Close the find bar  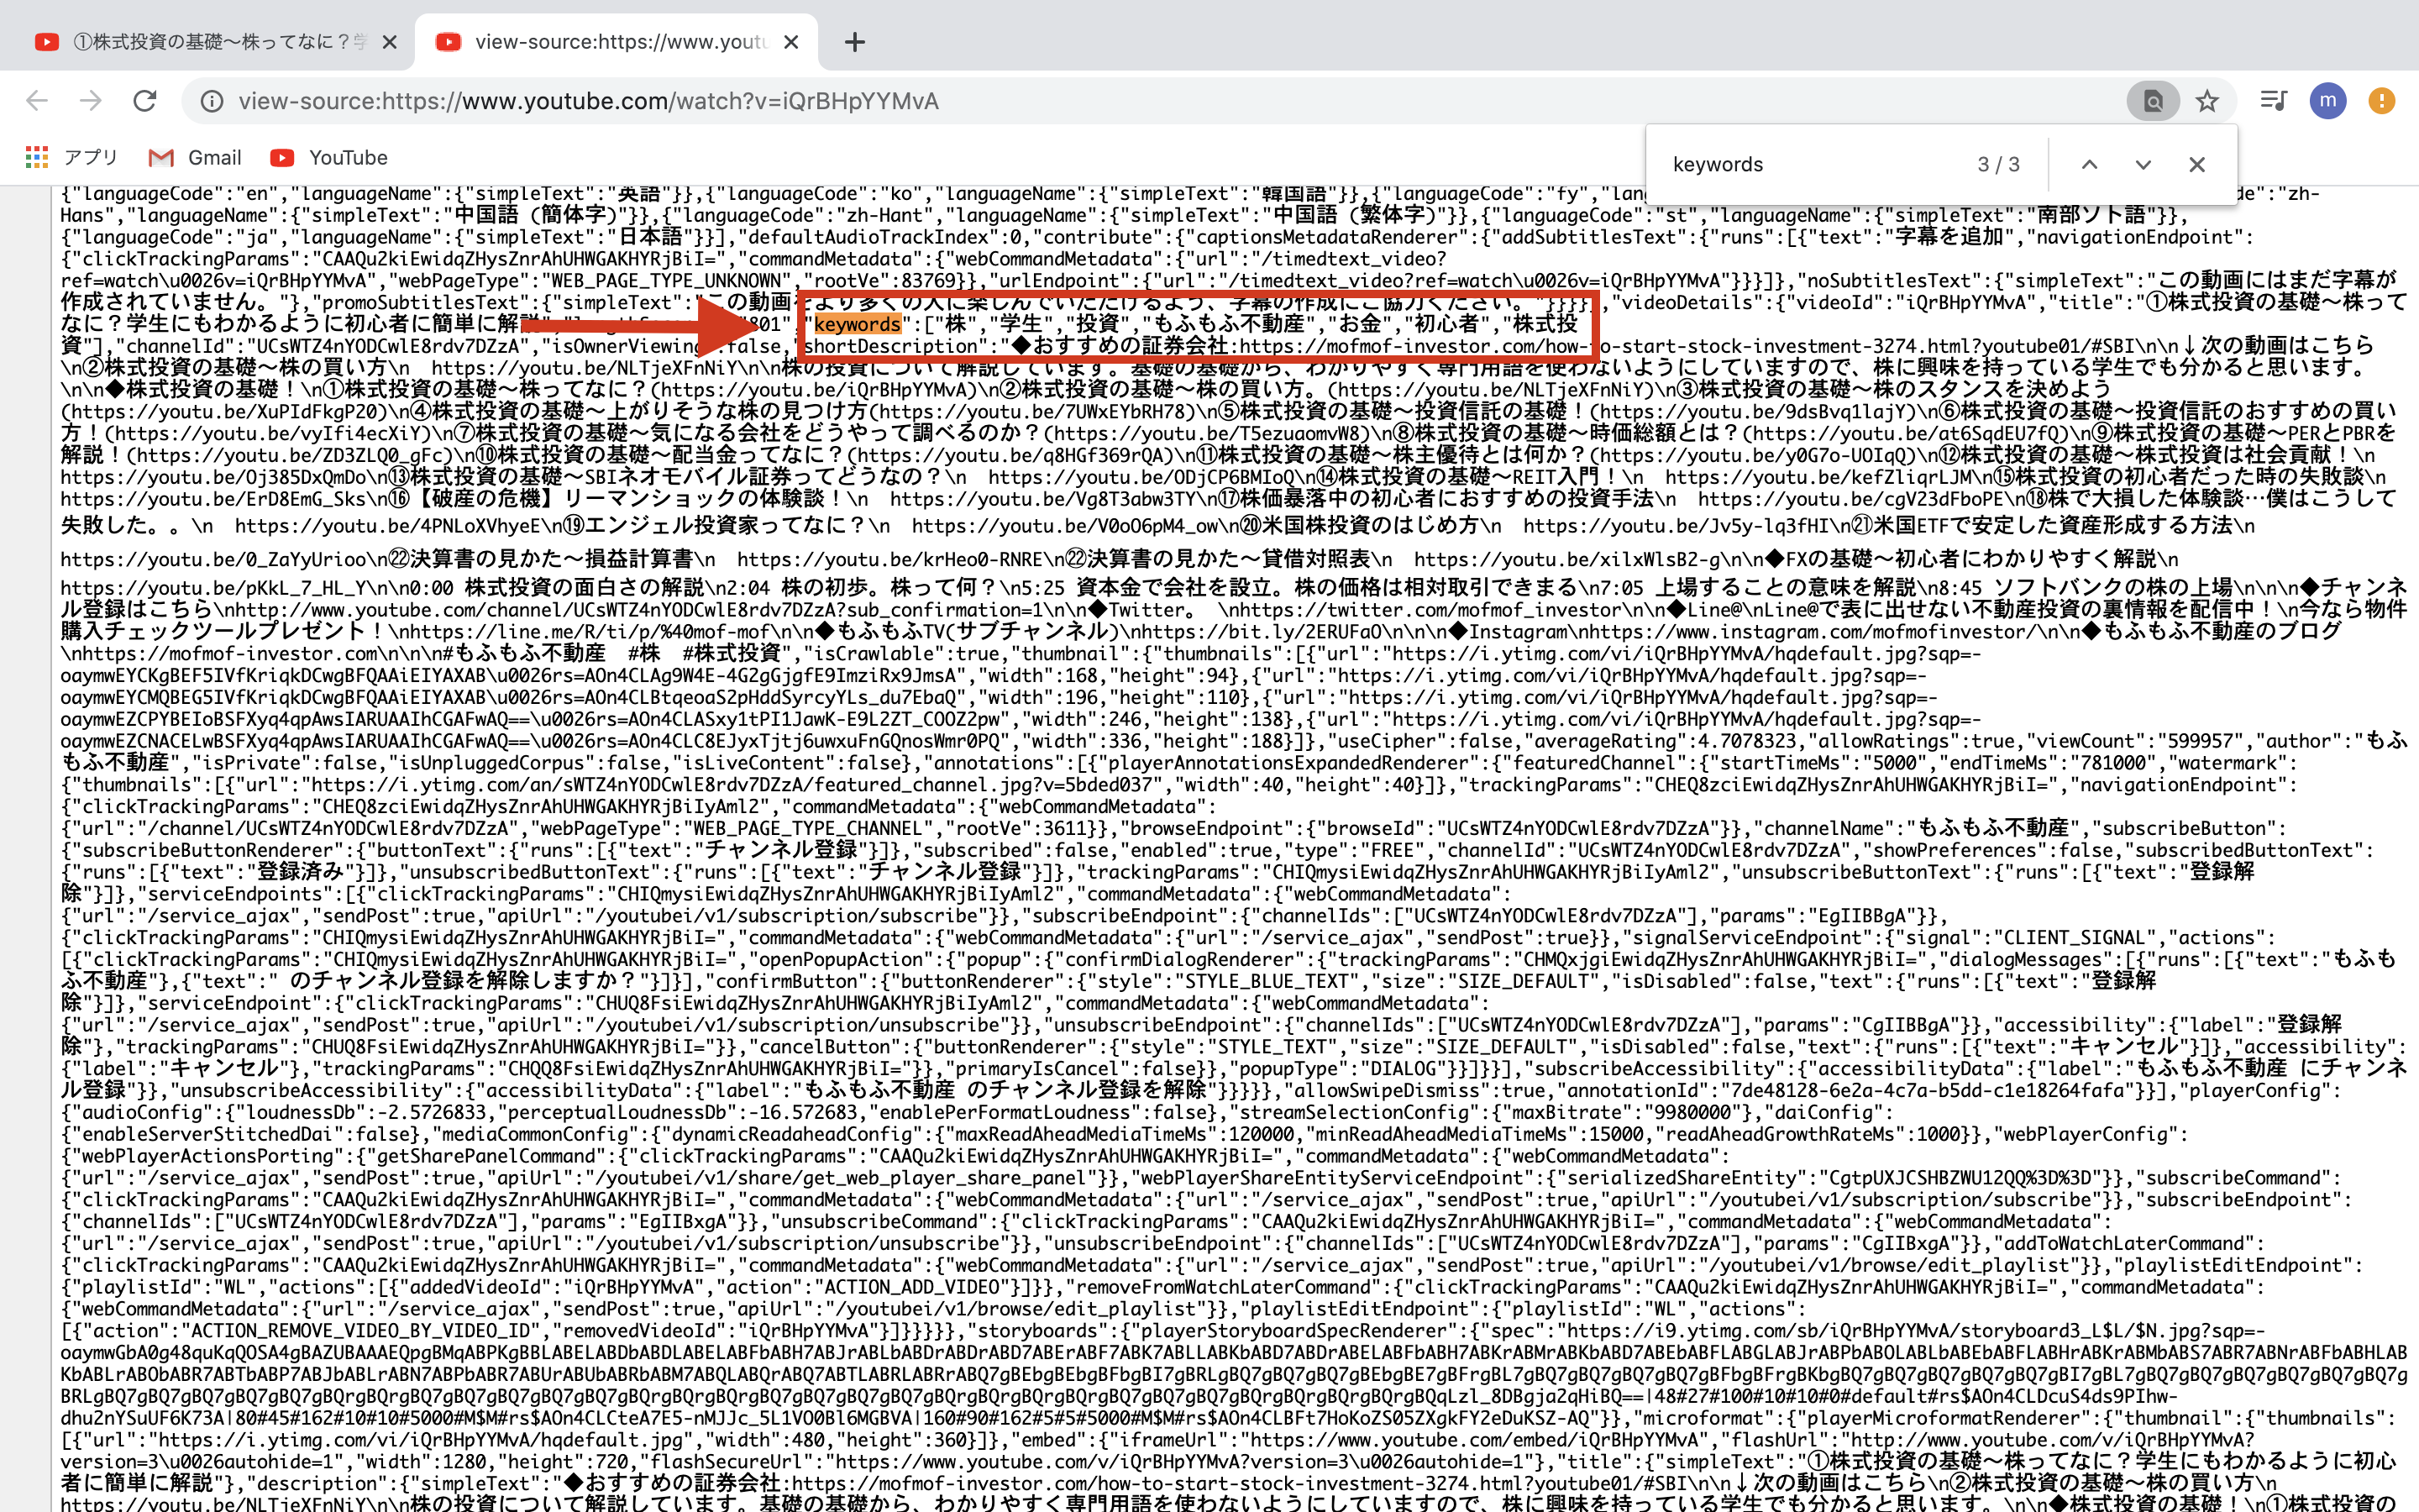click(2197, 164)
